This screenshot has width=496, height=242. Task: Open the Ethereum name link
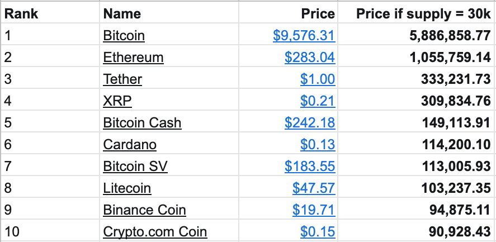pyautogui.click(x=133, y=57)
